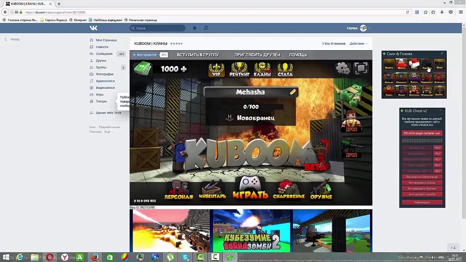Open VK music note icon
Viewport: 466px width, 262px height.
tap(206, 28)
